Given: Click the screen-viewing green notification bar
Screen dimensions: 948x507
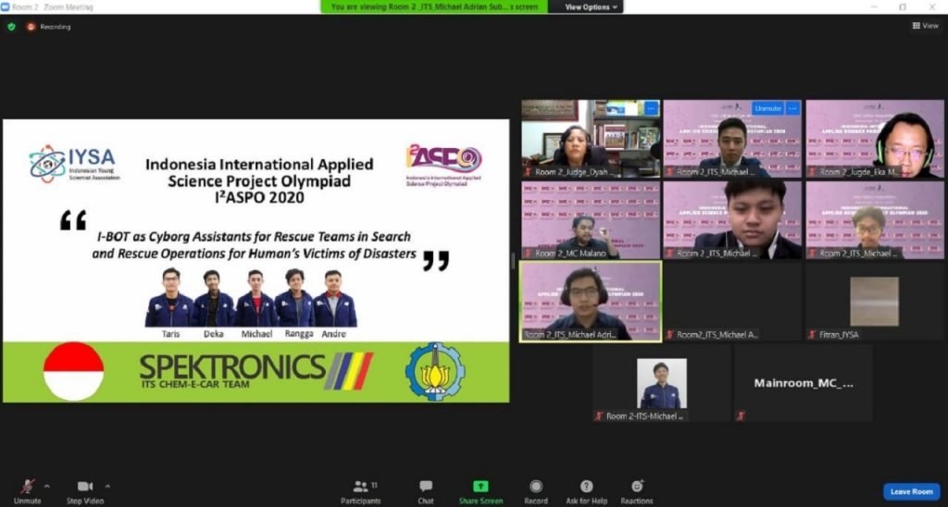Looking at the screenshot, I should (x=434, y=6).
